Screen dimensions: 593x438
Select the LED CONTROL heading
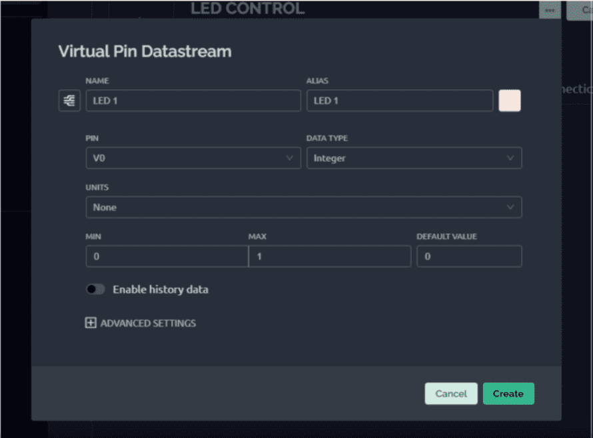(247, 9)
